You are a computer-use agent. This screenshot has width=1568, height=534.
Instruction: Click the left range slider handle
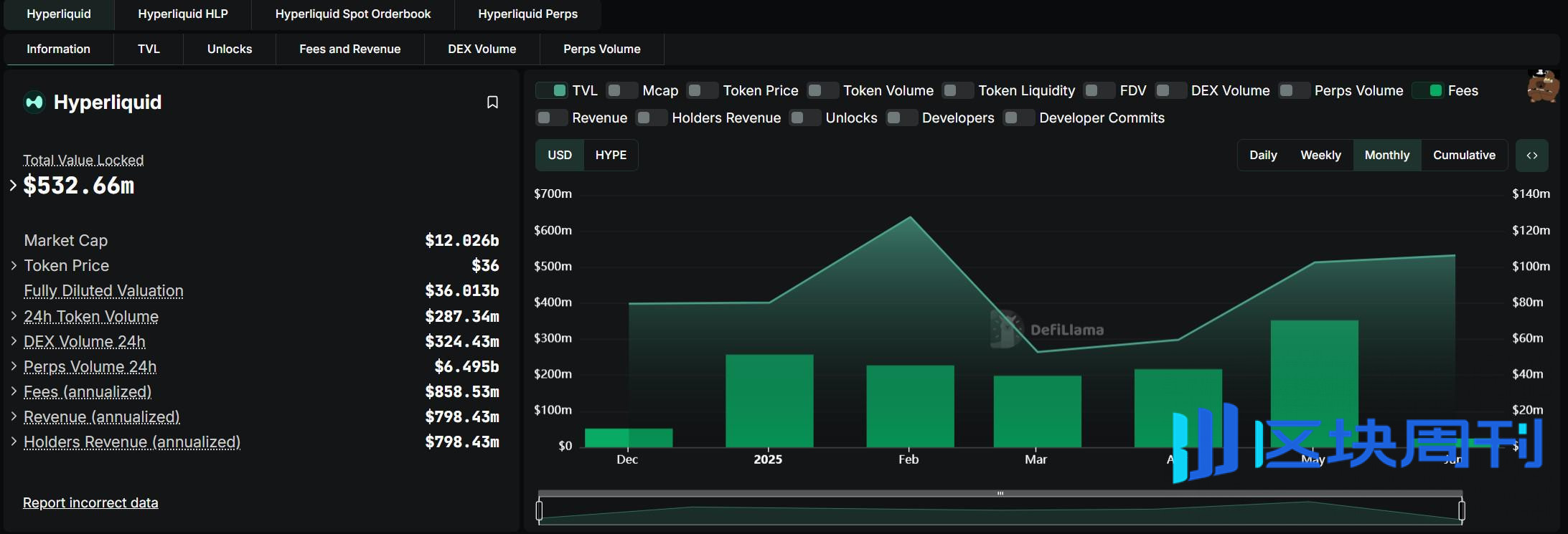[540, 510]
